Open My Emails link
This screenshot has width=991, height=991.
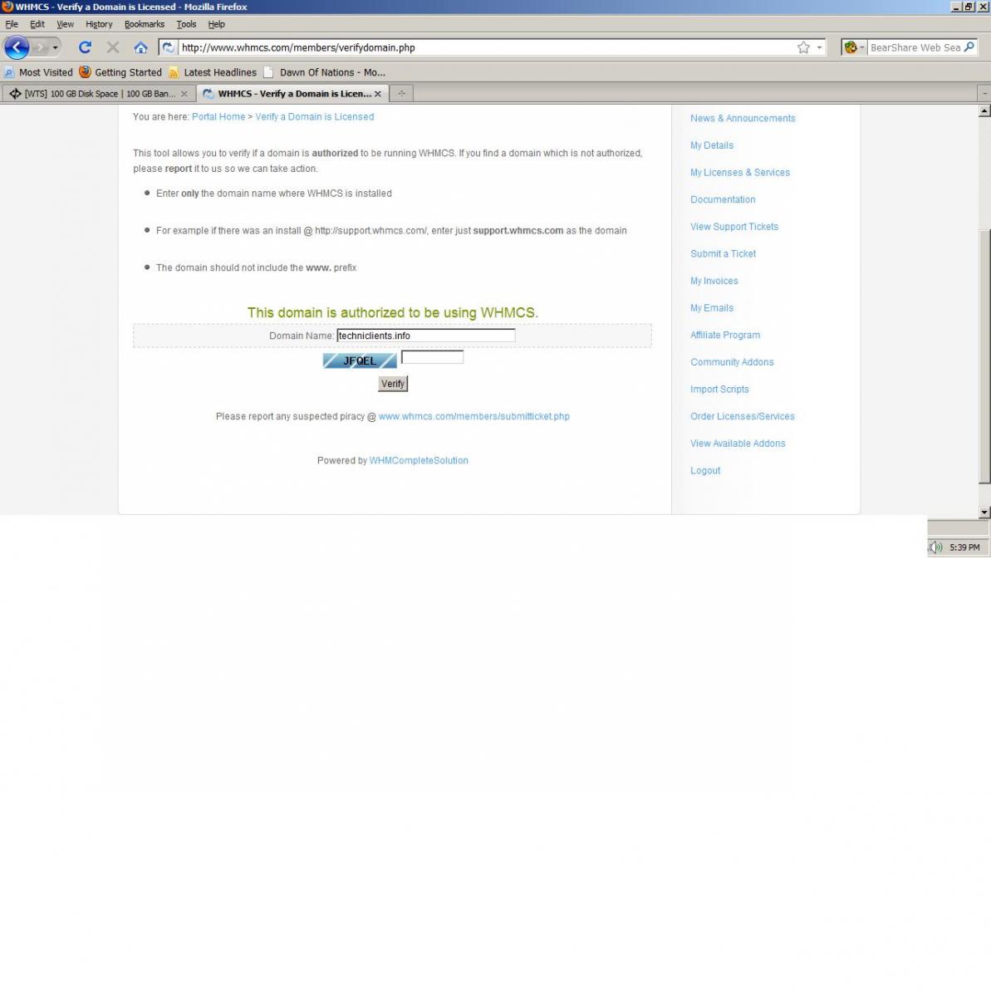coord(712,308)
